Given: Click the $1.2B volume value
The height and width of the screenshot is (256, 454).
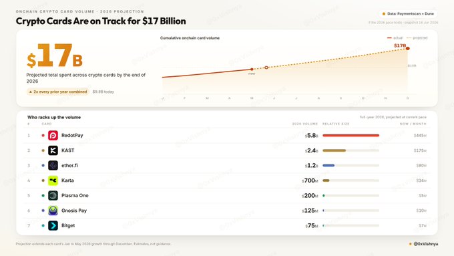Looking at the screenshot, I should pos(312,166).
